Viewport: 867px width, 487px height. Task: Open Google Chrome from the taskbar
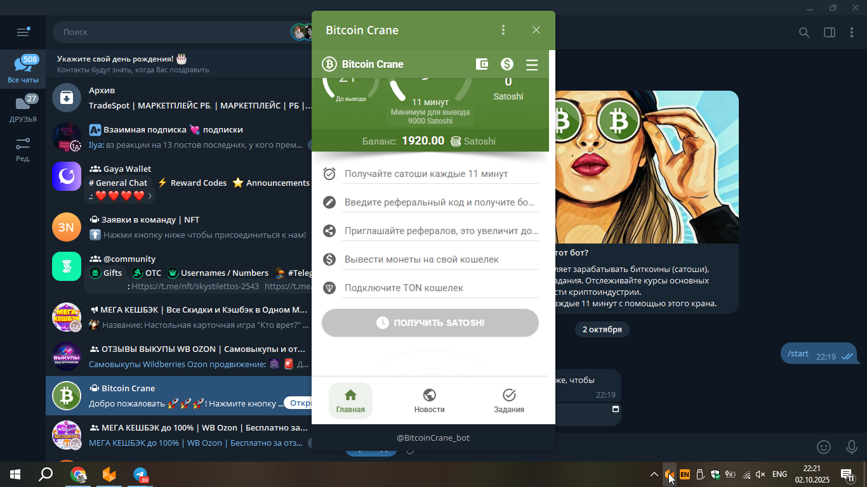(78, 474)
